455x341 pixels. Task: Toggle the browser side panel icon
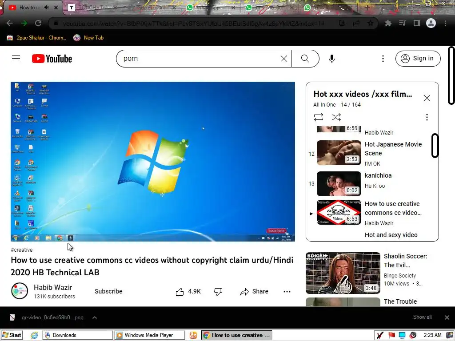coord(416,23)
